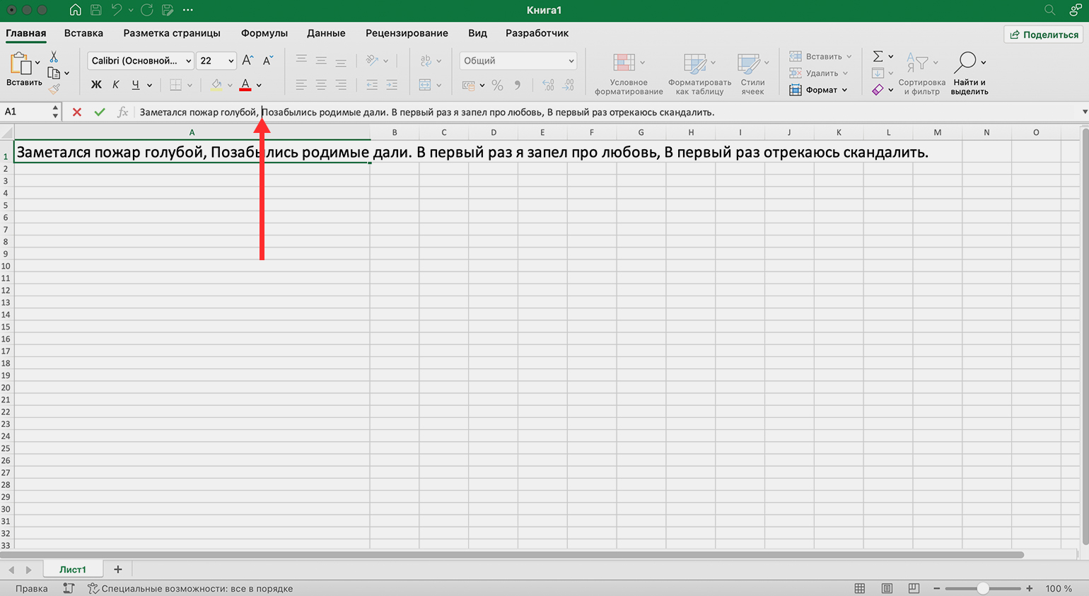Decrease font size with small A icon
The image size is (1089, 596).
tap(268, 61)
